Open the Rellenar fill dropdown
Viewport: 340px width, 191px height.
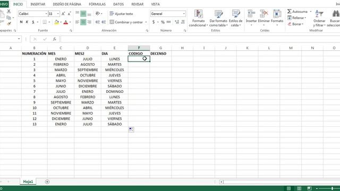point(296,18)
